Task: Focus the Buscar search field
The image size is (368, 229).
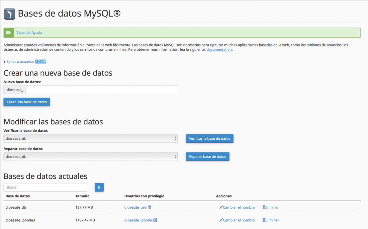Action: tap(45, 187)
